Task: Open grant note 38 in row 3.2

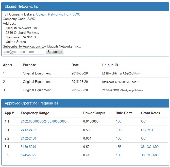Action: point(143,155)
